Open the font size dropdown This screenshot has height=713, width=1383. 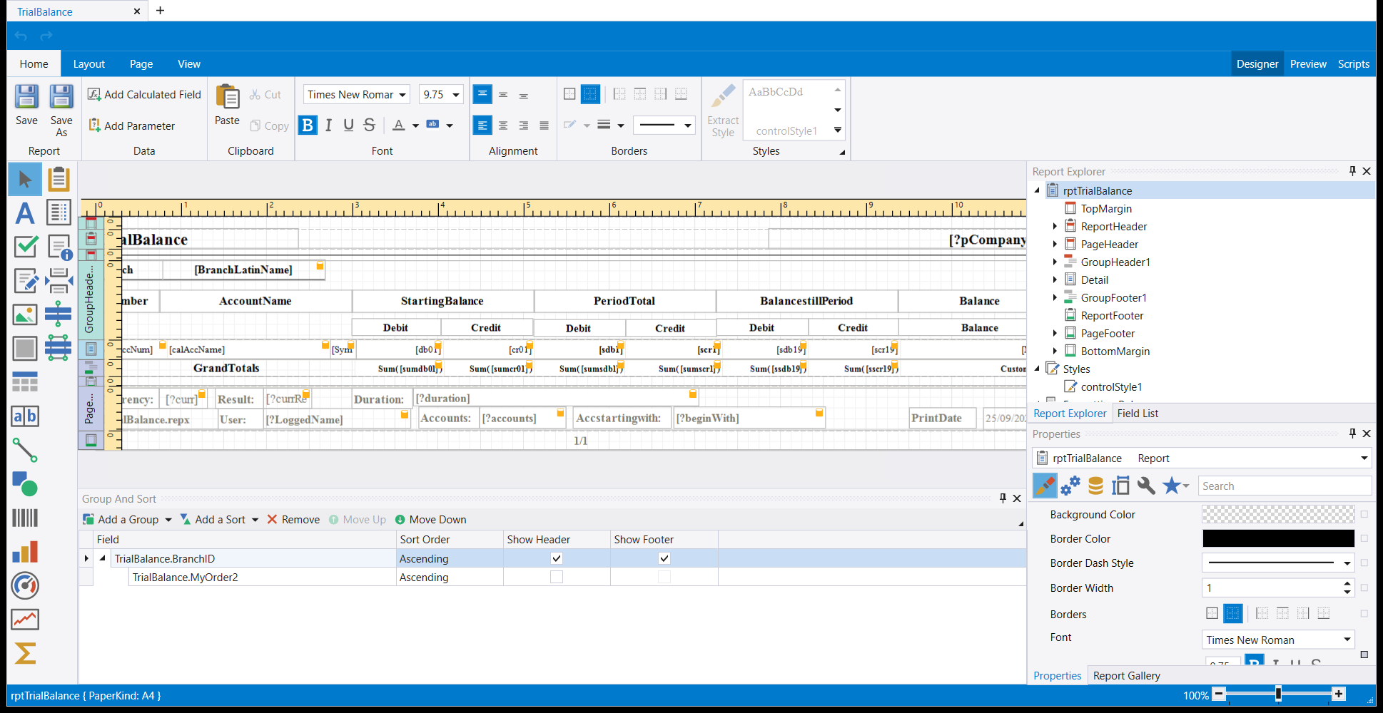455,95
